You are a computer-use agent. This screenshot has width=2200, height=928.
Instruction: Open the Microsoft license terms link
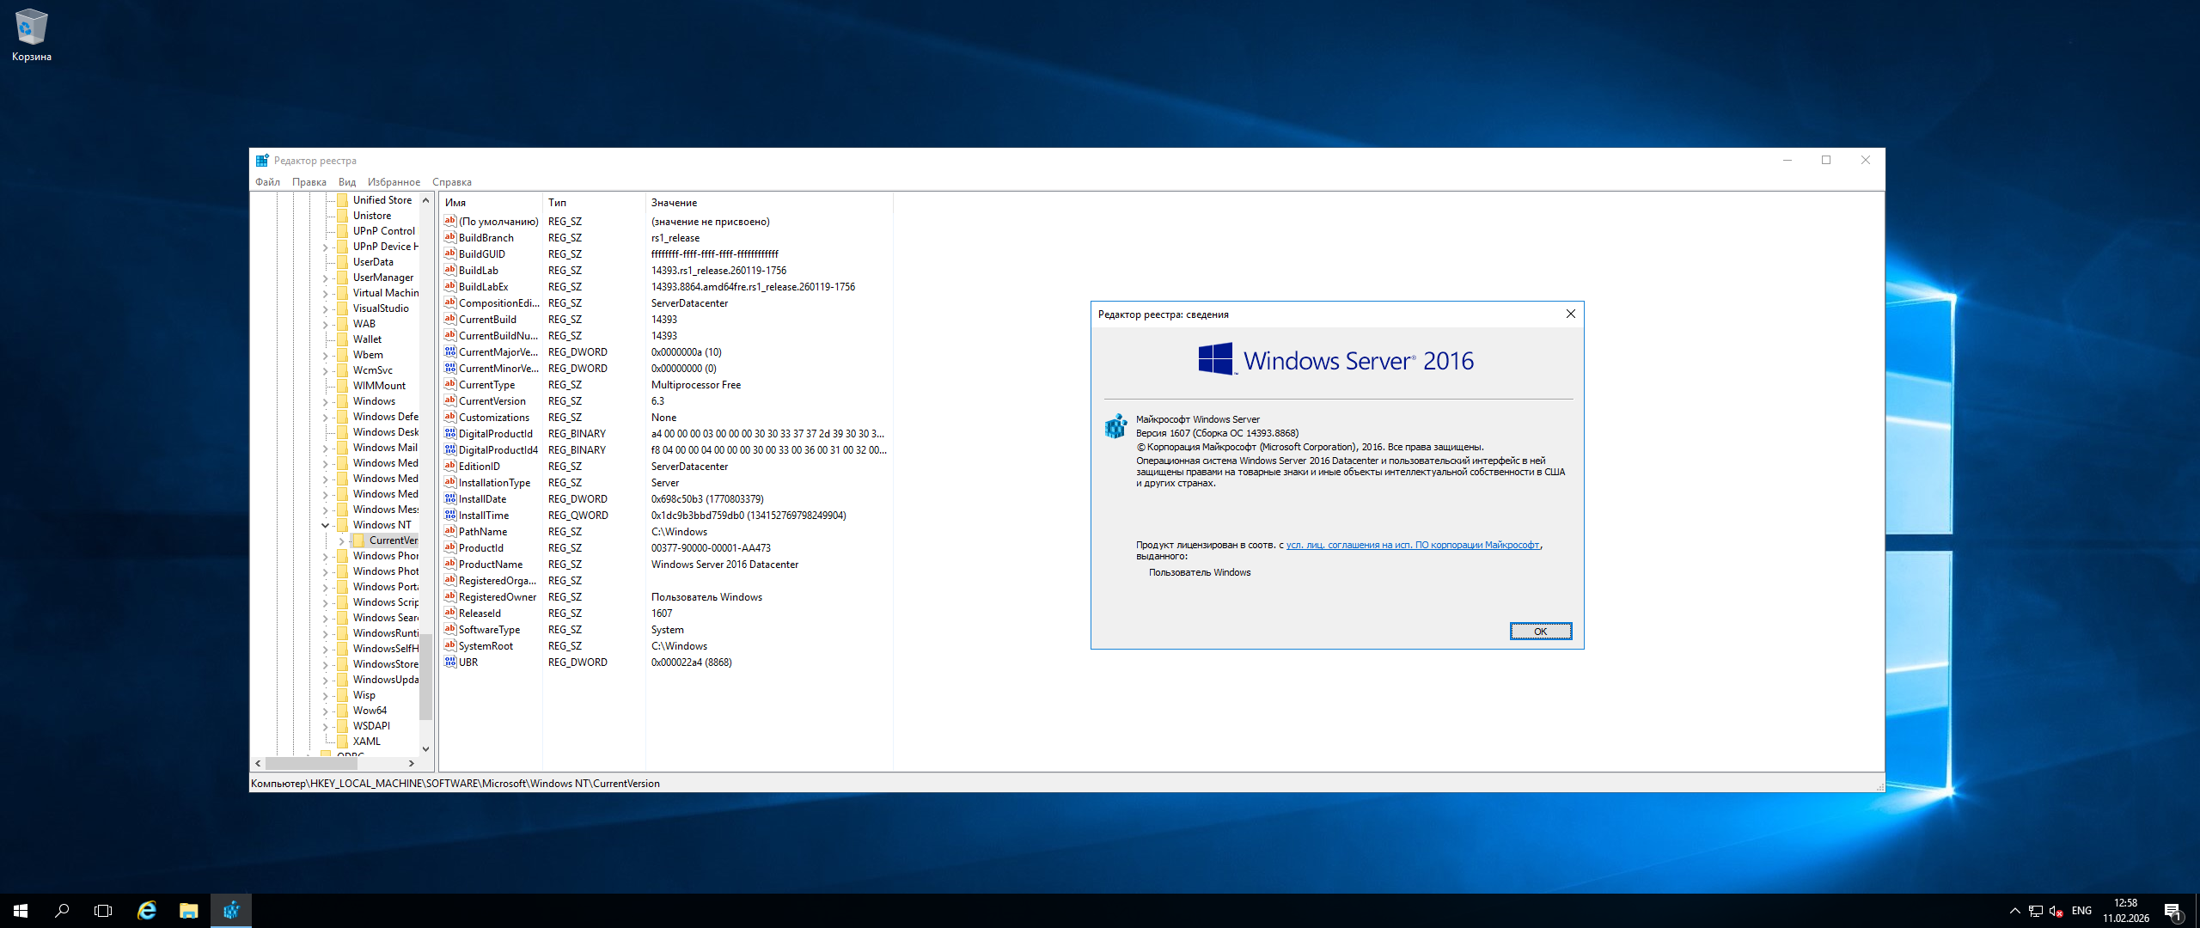click(1412, 545)
